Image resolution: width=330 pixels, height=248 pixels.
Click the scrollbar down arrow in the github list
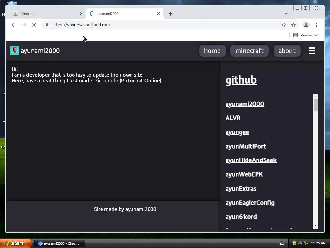point(315,226)
